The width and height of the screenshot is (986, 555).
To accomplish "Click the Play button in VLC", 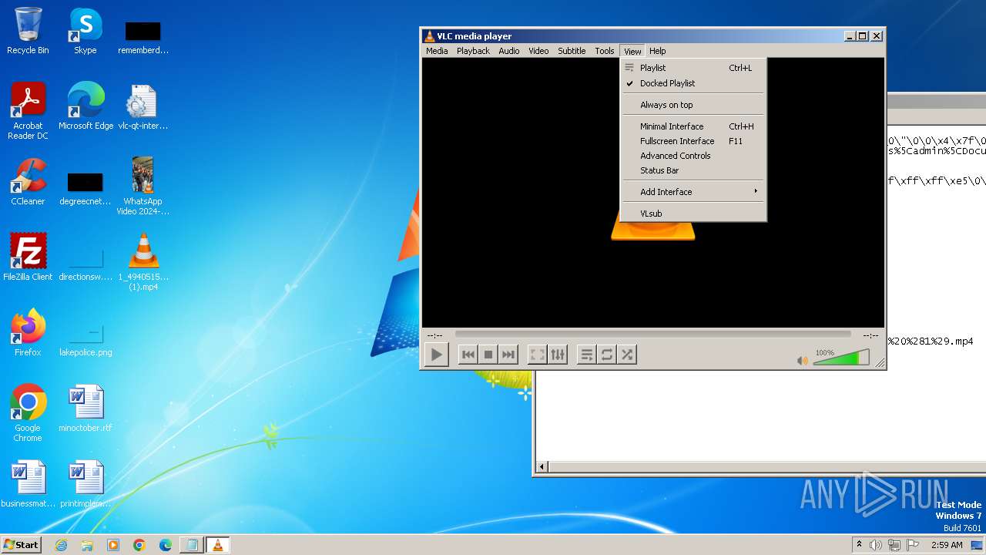I will coord(436,355).
